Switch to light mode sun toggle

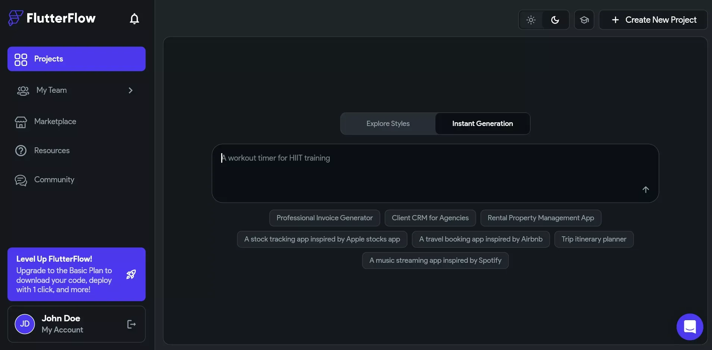tap(531, 20)
